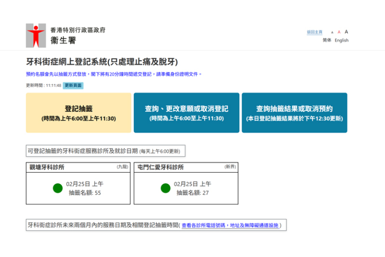Viewport: 385px width, 257px height.
Task: Click green status dot for 屯門仁愛牙科診所
Action: tap(165, 188)
